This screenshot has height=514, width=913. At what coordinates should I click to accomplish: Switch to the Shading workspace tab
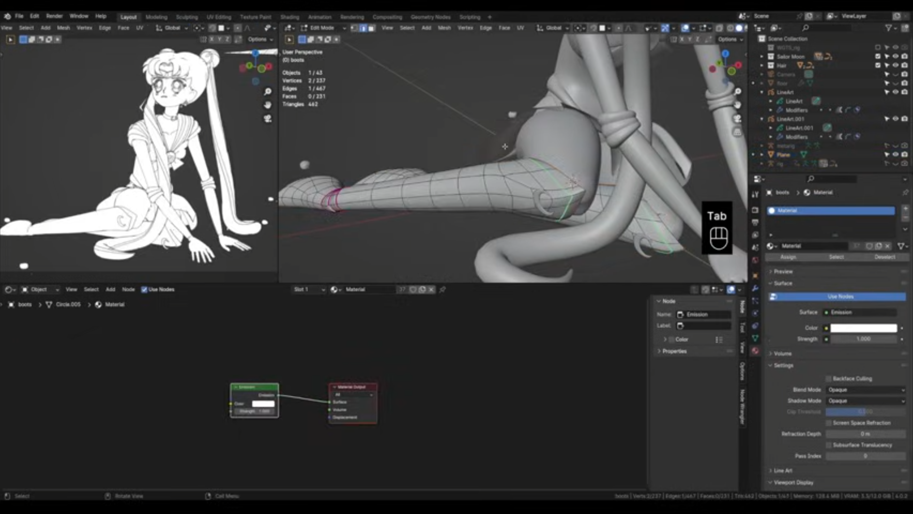tap(289, 17)
